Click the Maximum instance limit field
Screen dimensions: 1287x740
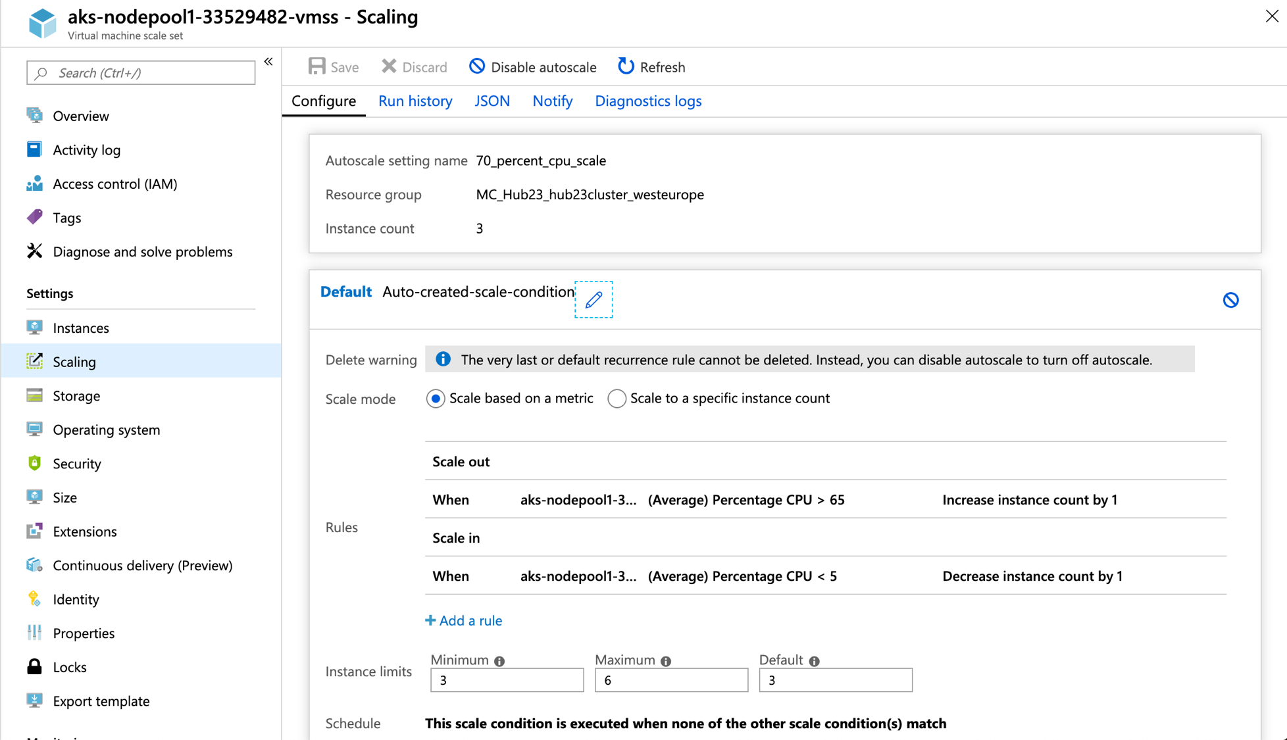tap(671, 680)
